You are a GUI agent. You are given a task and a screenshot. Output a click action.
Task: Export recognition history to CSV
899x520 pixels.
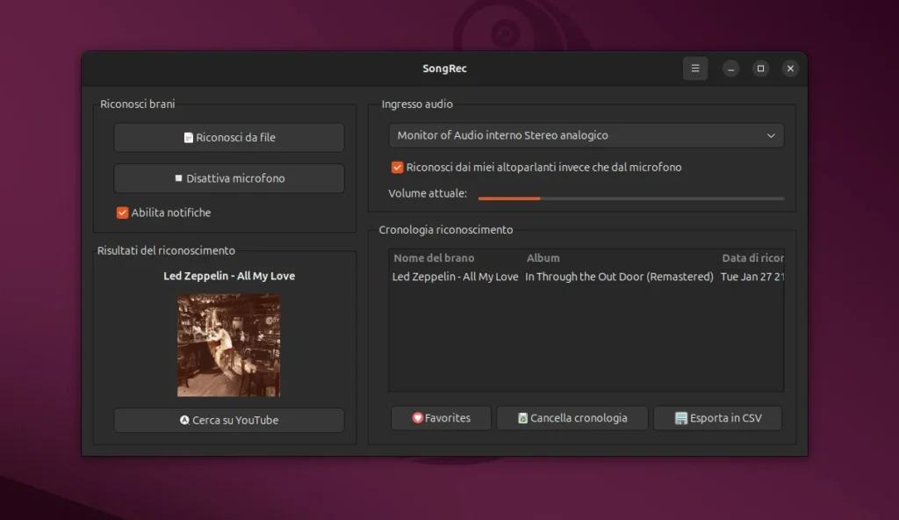point(717,418)
